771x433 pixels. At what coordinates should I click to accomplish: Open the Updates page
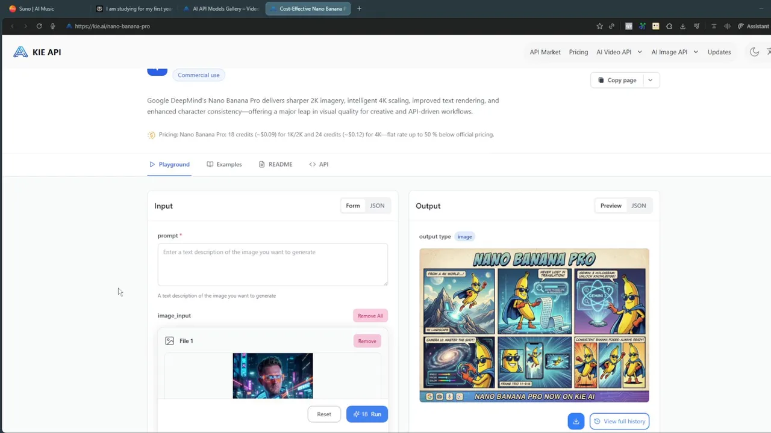(x=719, y=52)
